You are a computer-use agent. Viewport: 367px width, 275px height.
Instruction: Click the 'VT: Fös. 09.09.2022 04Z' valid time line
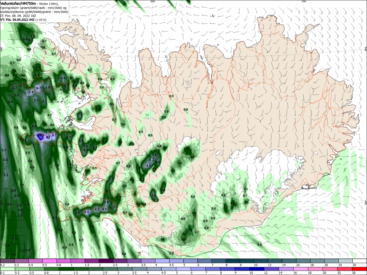(17, 20)
